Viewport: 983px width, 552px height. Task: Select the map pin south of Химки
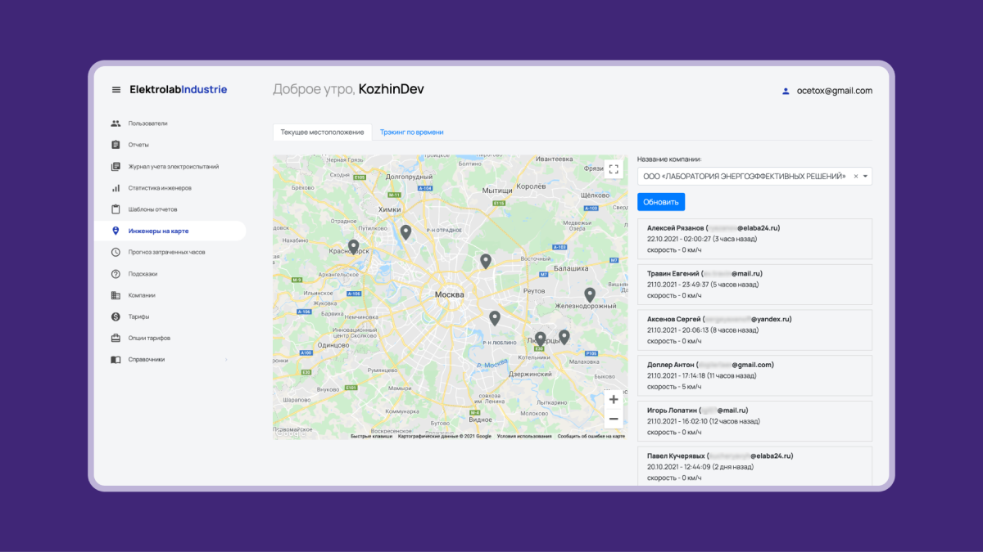tap(405, 232)
